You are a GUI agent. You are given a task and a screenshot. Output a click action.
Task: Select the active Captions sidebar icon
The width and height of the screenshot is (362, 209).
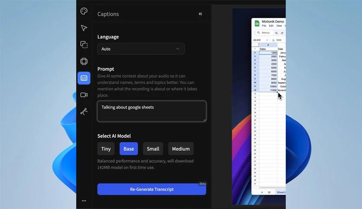[84, 78]
